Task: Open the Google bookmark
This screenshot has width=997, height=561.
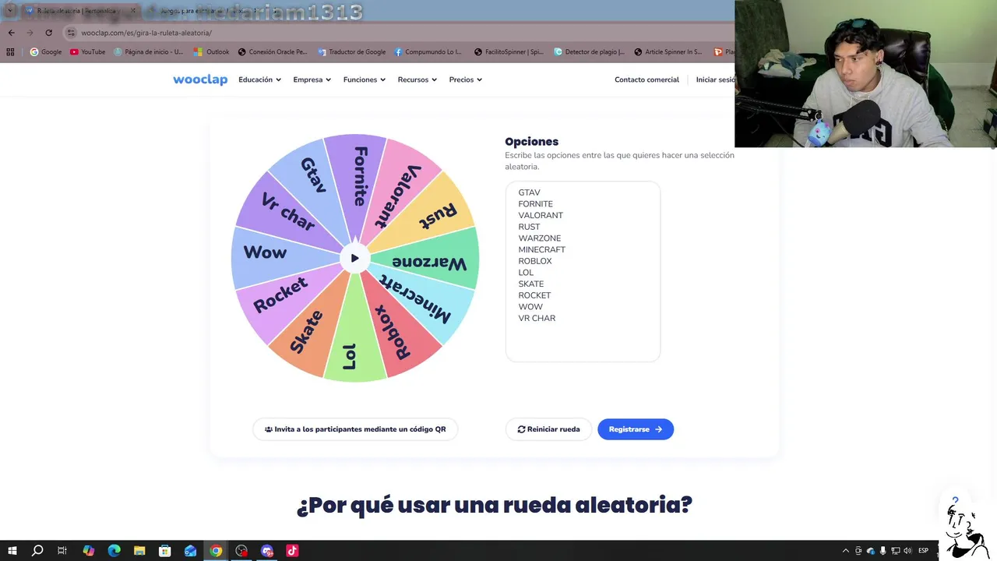Action: (46, 52)
